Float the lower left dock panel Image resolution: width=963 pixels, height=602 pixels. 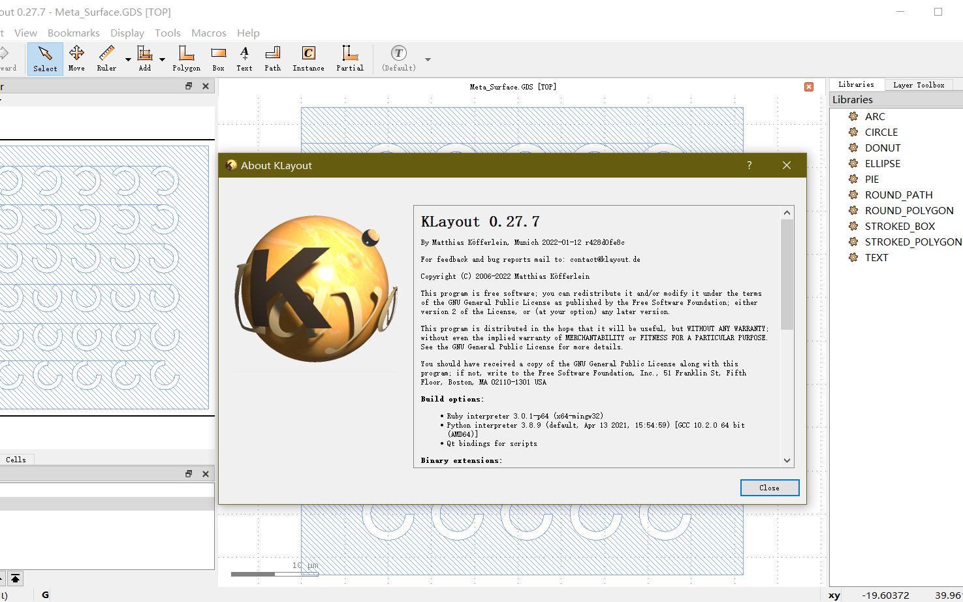[189, 474]
